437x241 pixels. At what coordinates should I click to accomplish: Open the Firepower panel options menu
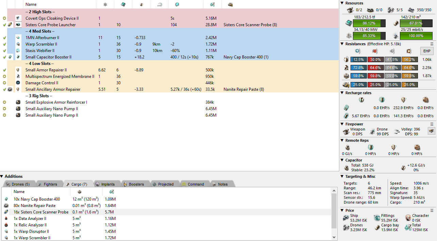coord(432,124)
